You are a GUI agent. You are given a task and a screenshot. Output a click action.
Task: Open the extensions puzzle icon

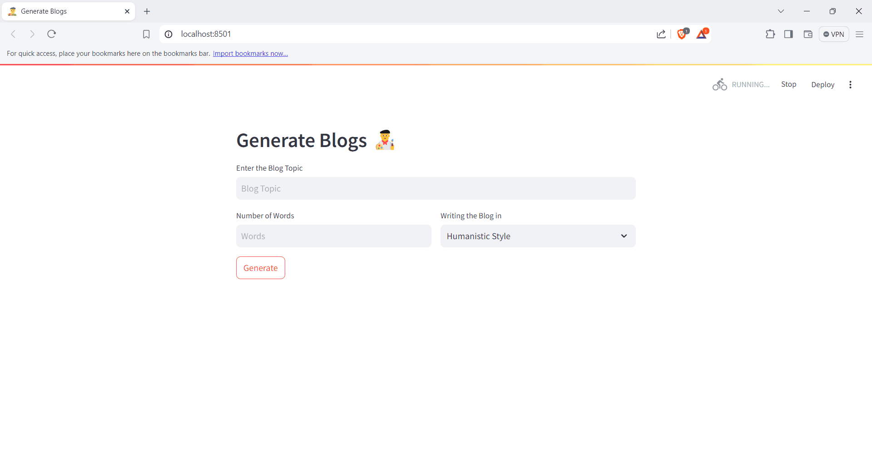[770, 34]
